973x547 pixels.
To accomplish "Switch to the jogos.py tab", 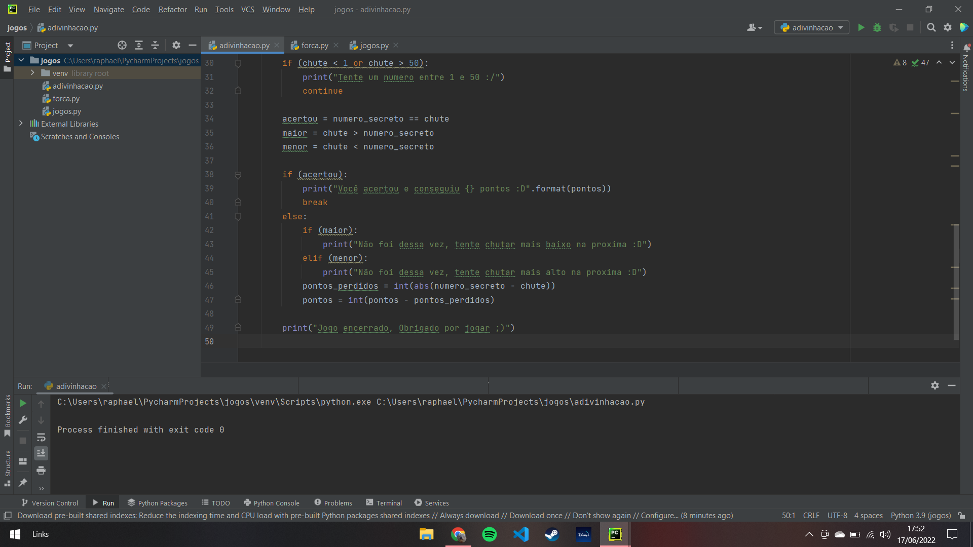I will click(374, 46).
